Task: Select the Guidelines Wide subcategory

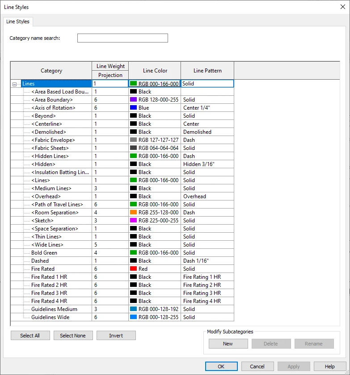Action: (x=50, y=317)
